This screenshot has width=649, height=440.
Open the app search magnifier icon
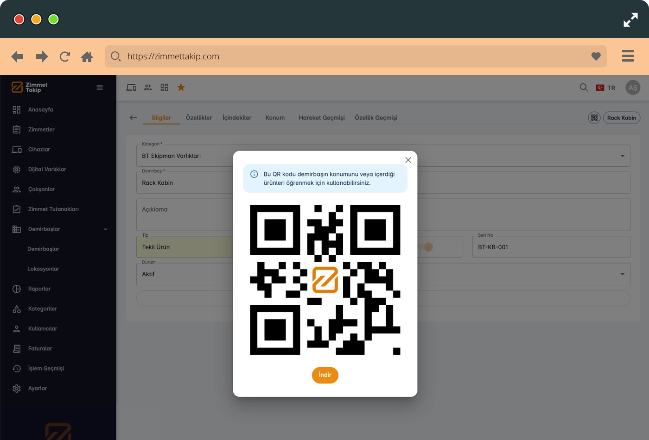coord(584,88)
